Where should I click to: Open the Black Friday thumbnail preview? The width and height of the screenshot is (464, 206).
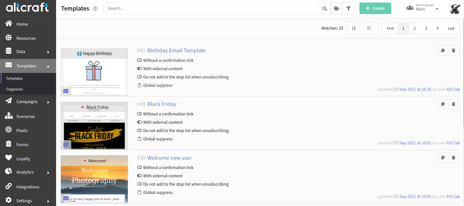click(x=94, y=126)
